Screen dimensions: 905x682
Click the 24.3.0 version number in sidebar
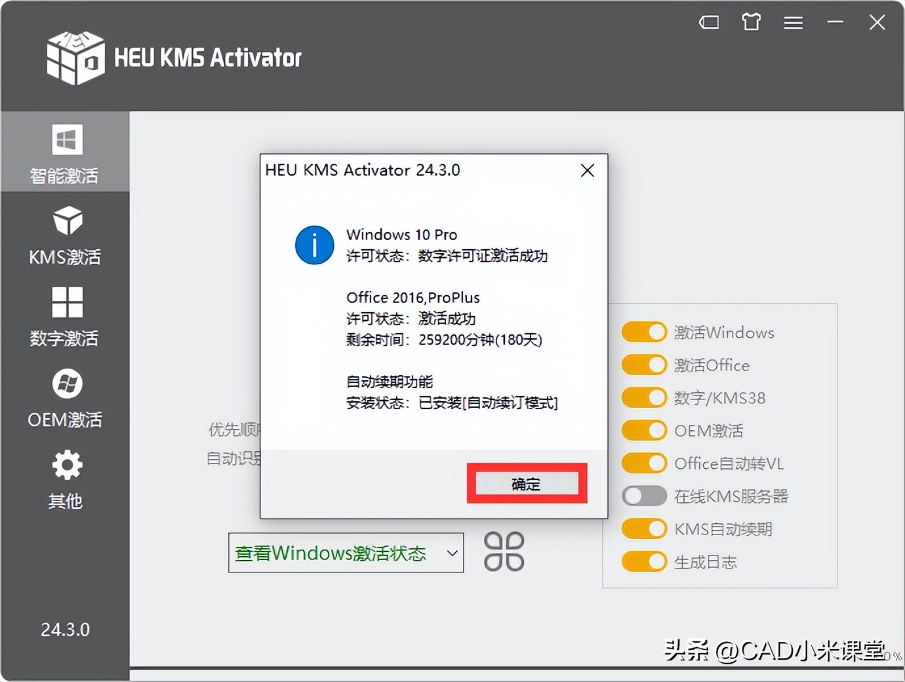tap(65, 630)
